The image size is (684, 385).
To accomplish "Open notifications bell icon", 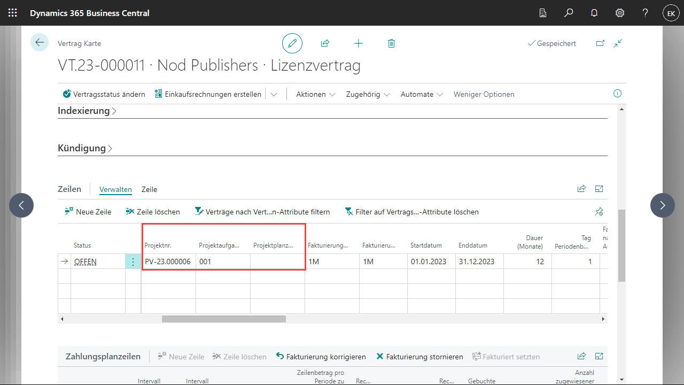I will pyautogui.click(x=594, y=13).
